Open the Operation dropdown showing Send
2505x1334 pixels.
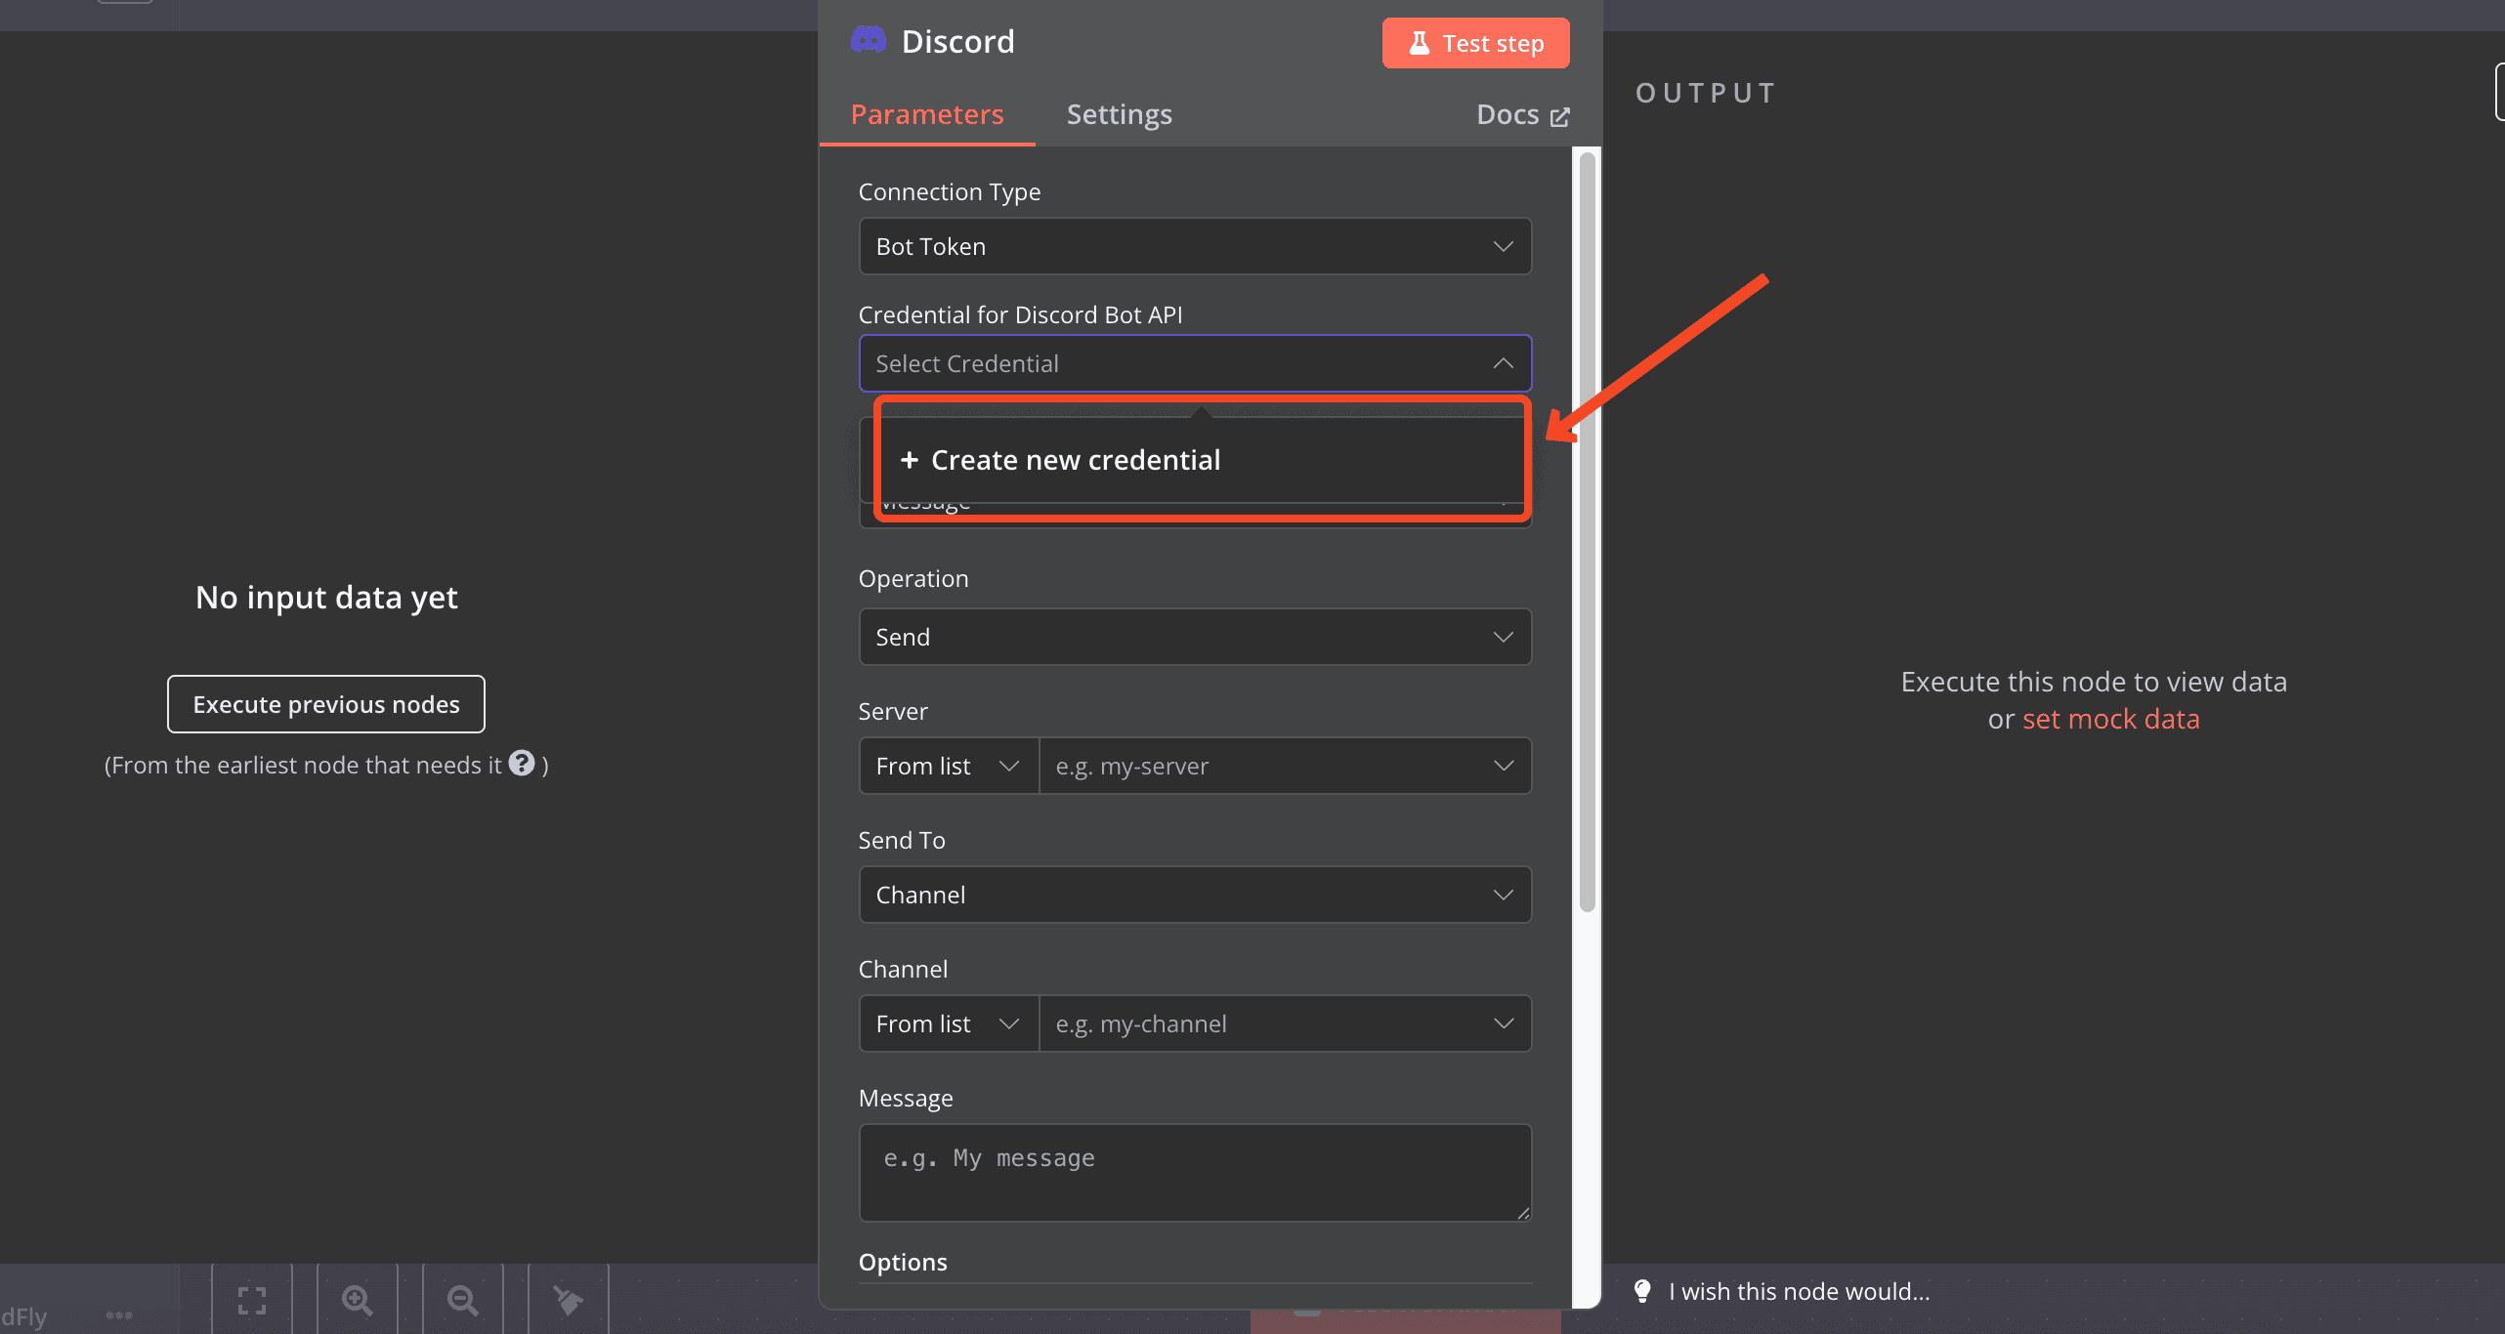1195,637
